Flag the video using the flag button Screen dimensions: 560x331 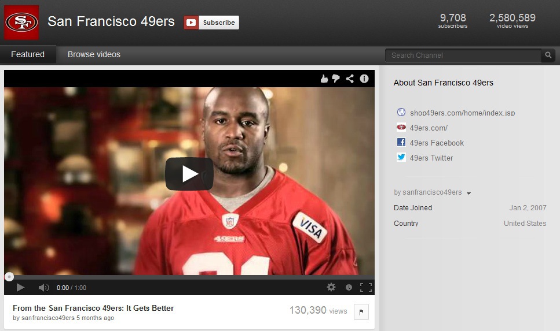[361, 312]
